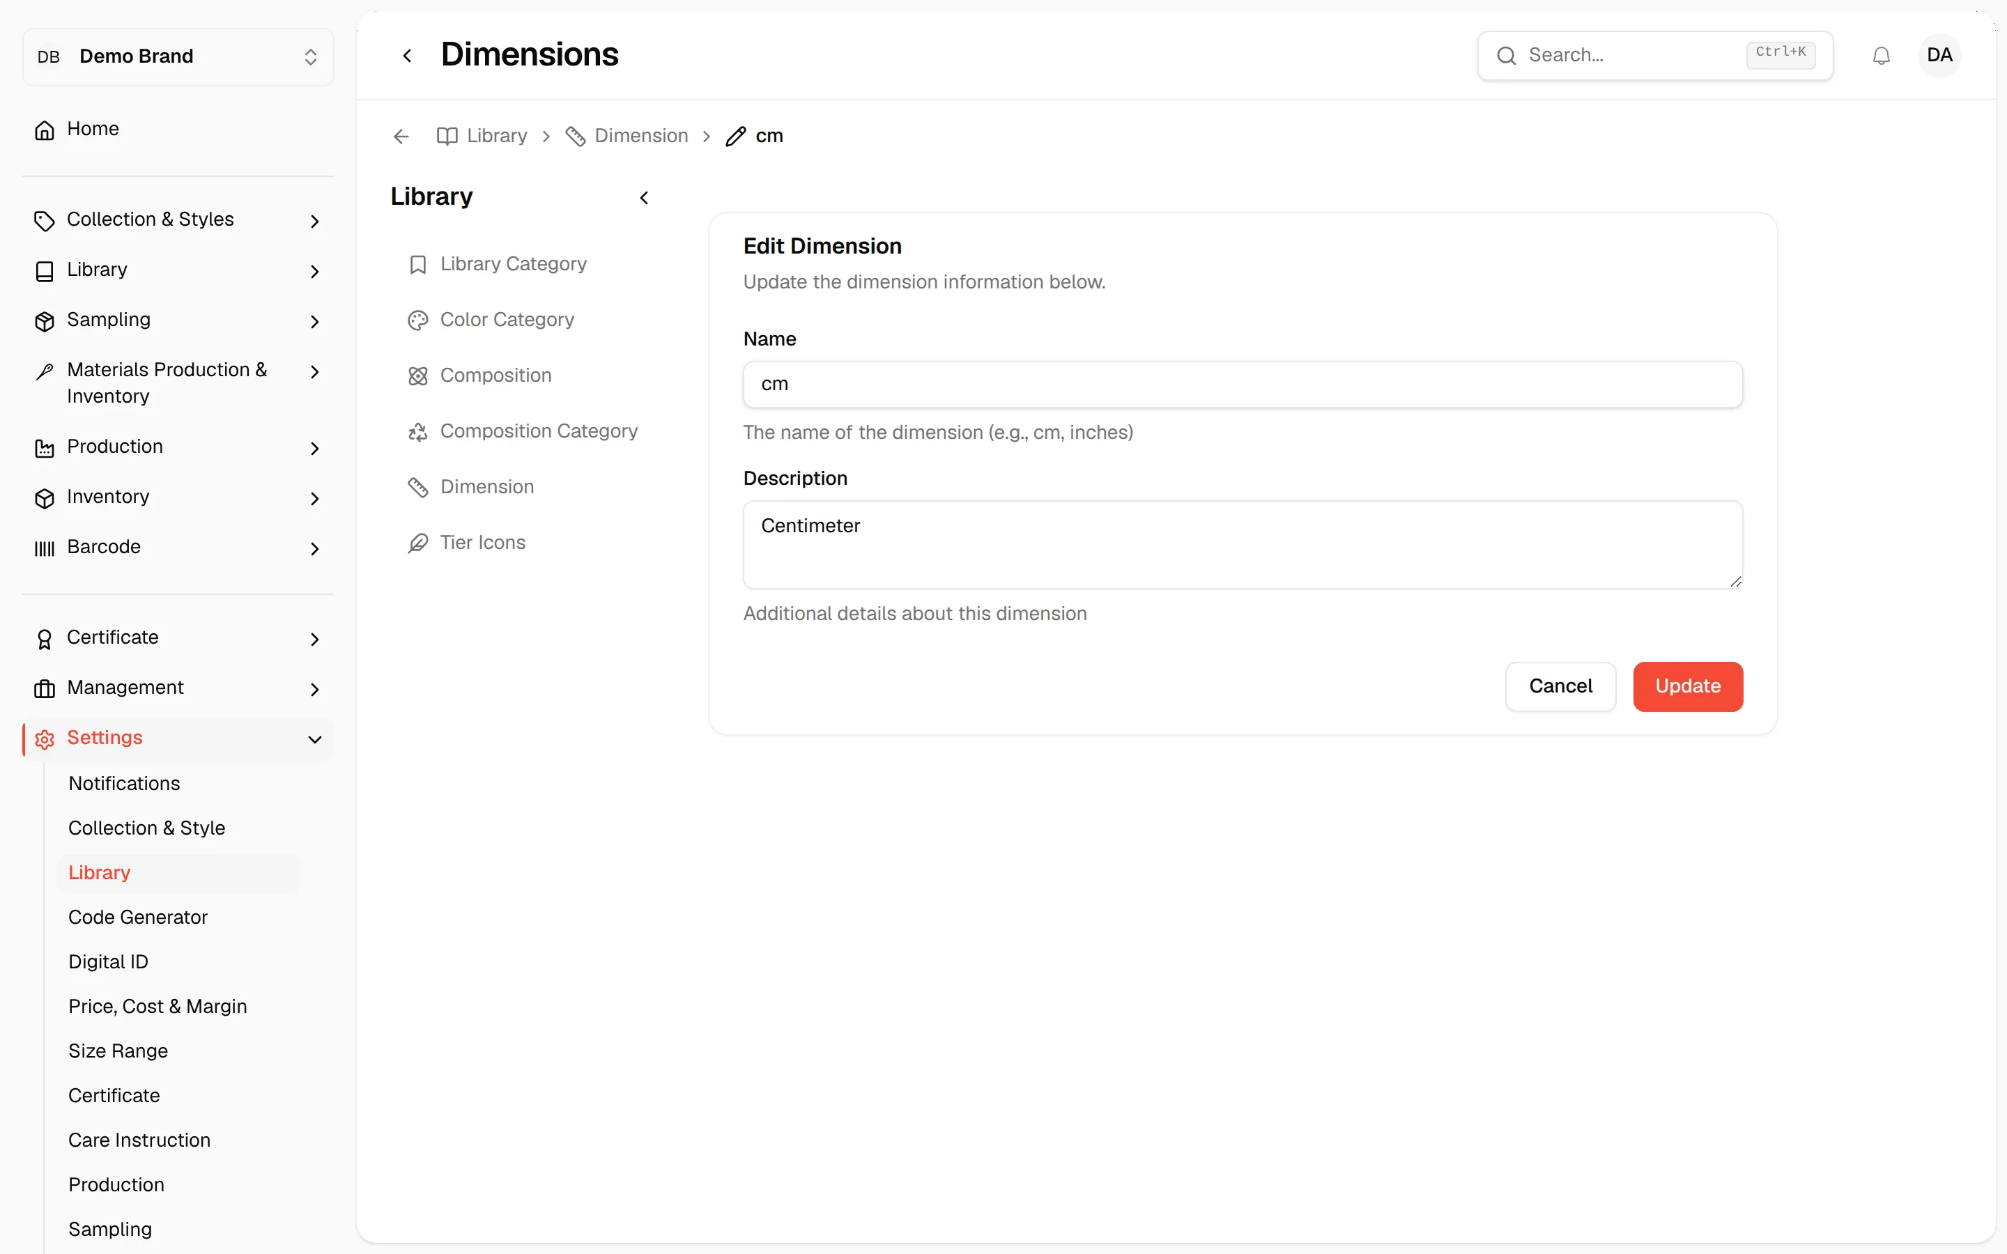The height and width of the screenshot is (1254, 2007).
Task: Expand the Inventory chevron
Action: click(x=314, y=497)
